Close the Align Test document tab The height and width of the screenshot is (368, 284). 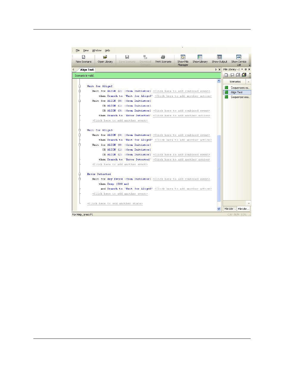coord(220,69)
